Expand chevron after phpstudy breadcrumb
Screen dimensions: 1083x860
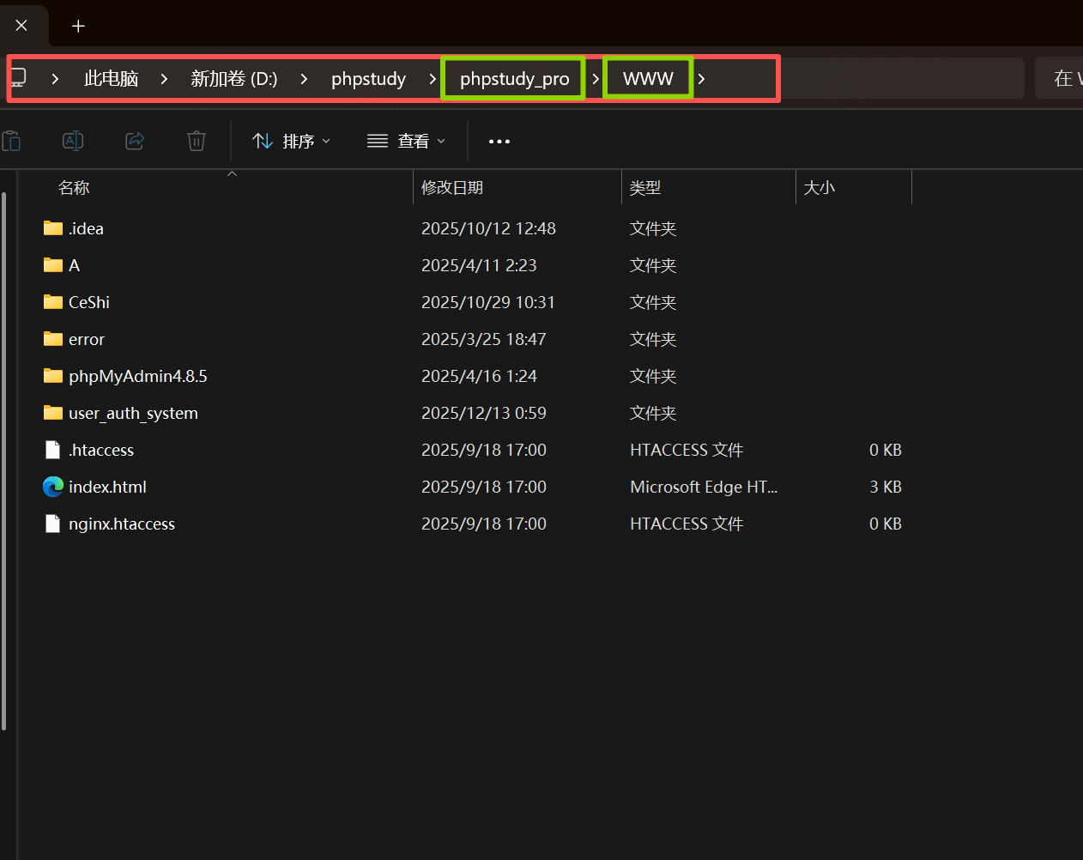click(x=433, y=79)
